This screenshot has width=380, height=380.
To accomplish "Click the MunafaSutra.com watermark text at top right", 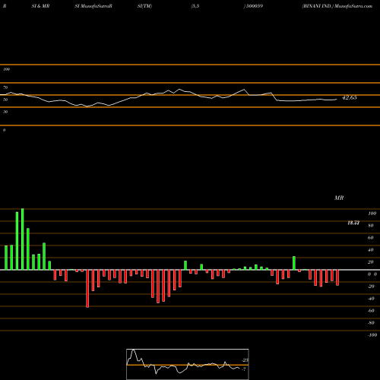I will click(353, 6).
